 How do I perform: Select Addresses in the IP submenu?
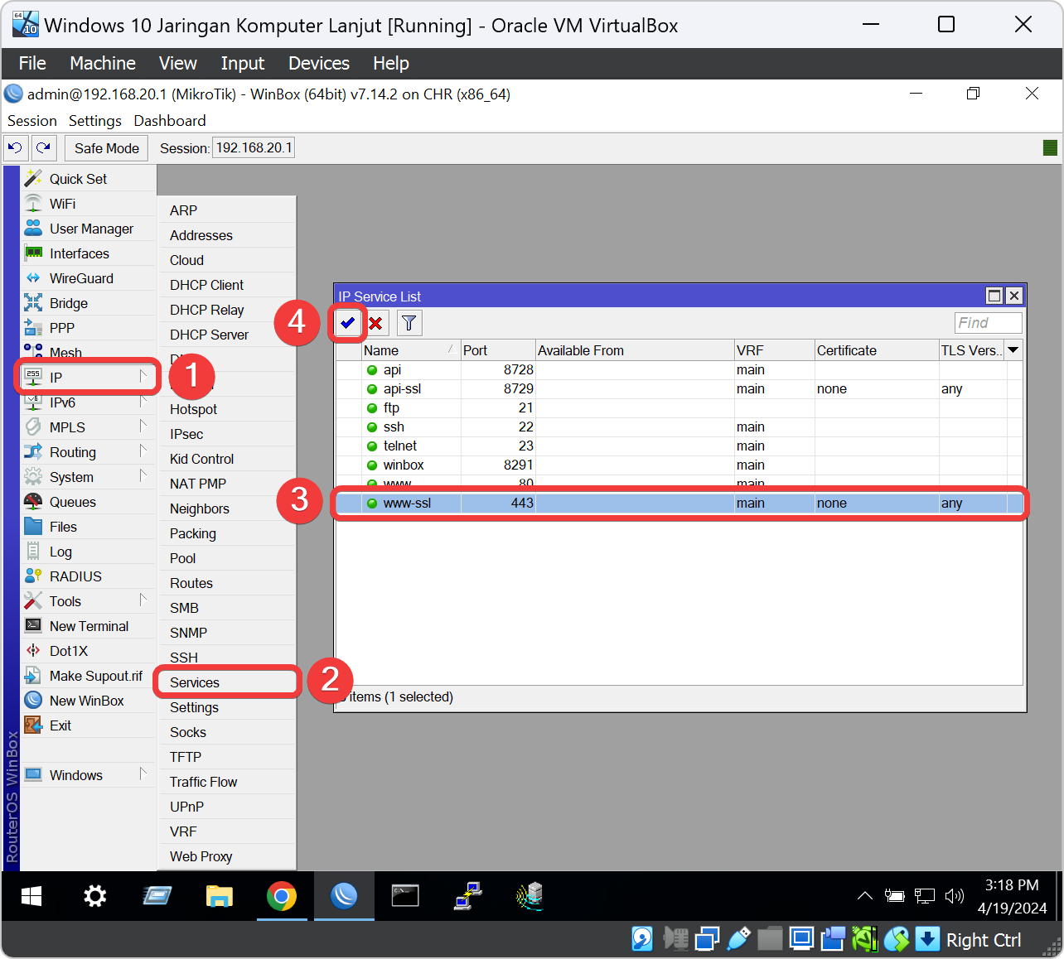(x=227, y=235)
